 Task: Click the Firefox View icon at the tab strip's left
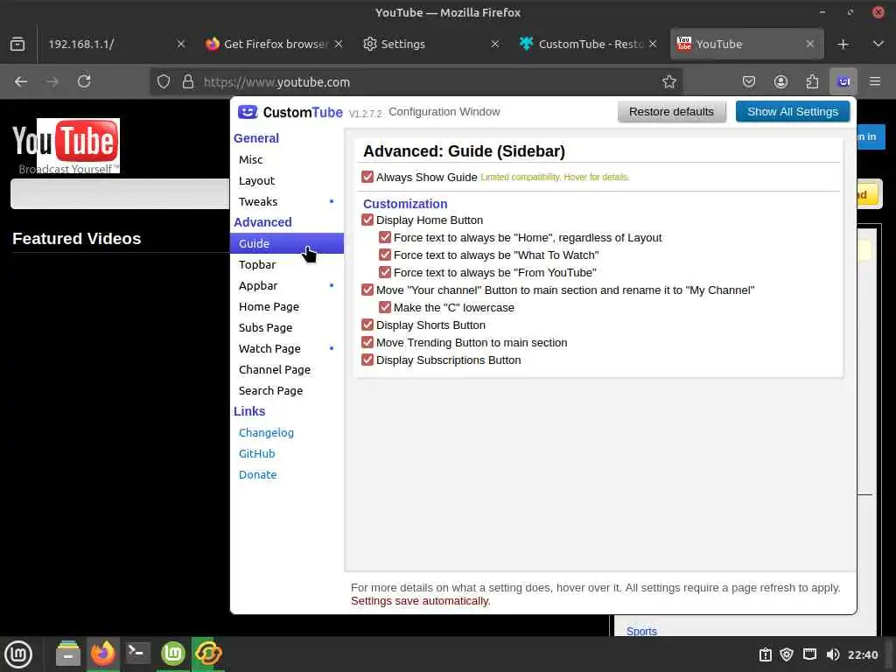point(17,44)
